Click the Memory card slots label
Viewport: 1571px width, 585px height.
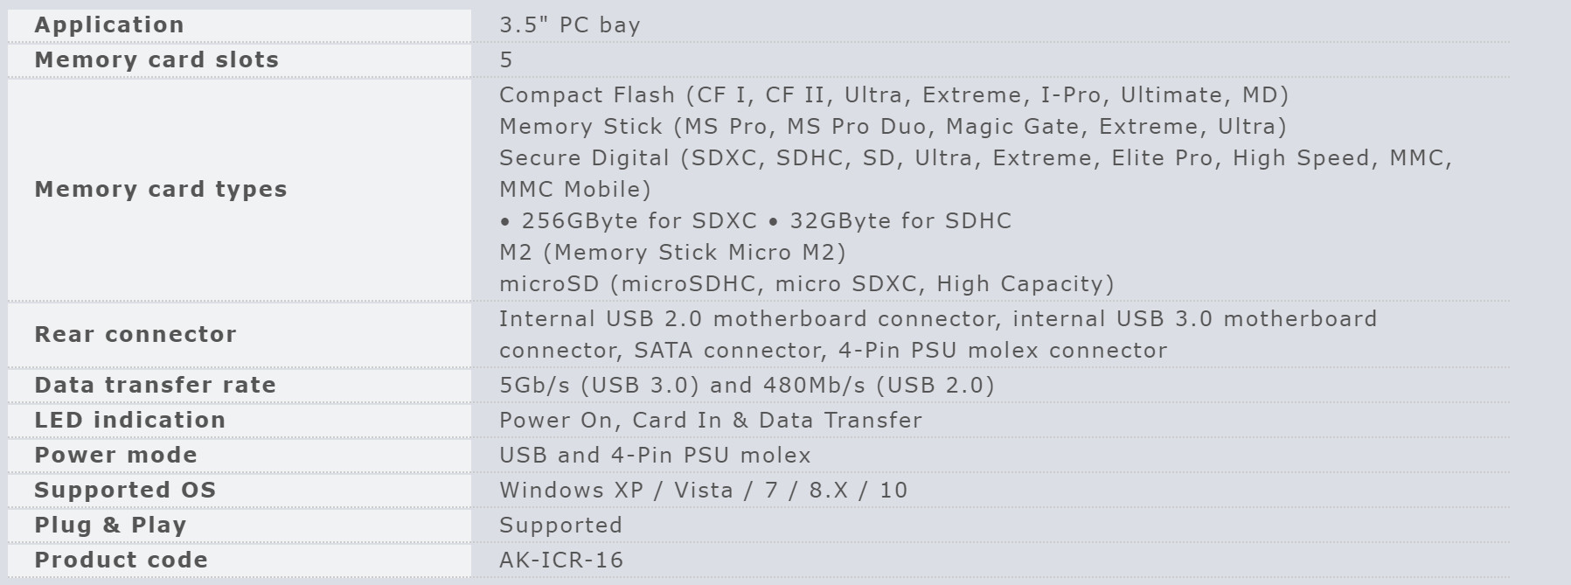tap(156, 59)
